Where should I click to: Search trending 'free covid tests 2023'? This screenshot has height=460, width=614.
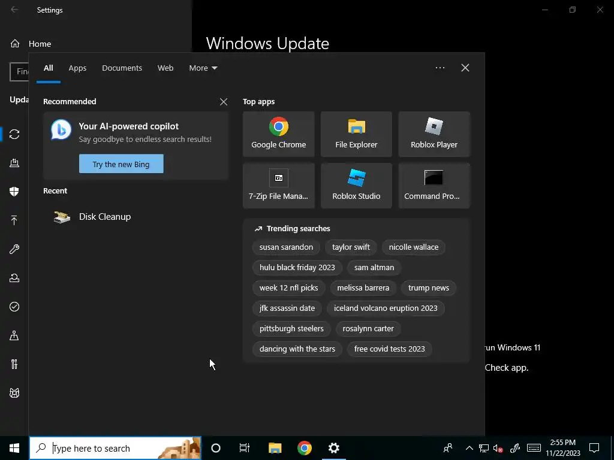pos(389,349)
